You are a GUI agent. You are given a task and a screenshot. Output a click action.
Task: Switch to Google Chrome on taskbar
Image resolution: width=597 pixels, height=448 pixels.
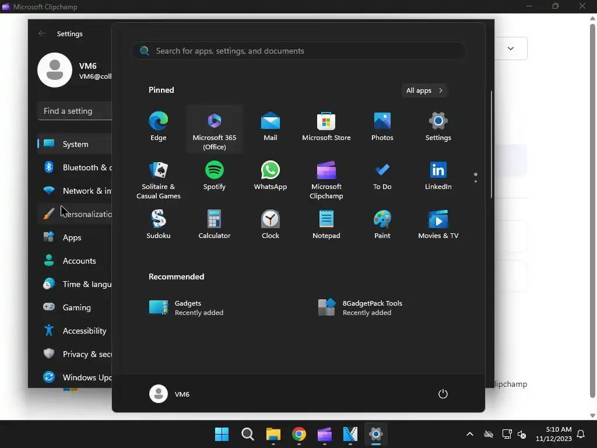[x=299, y=434]
